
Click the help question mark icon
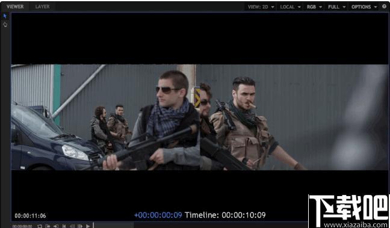(384, 7)
